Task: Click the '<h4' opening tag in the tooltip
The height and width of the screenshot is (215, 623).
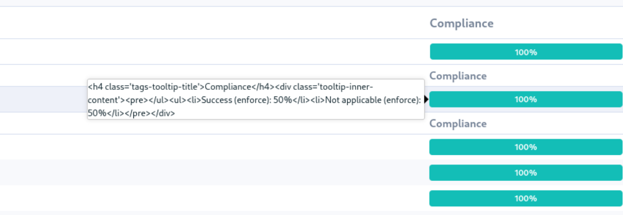Action: (96, 87)
